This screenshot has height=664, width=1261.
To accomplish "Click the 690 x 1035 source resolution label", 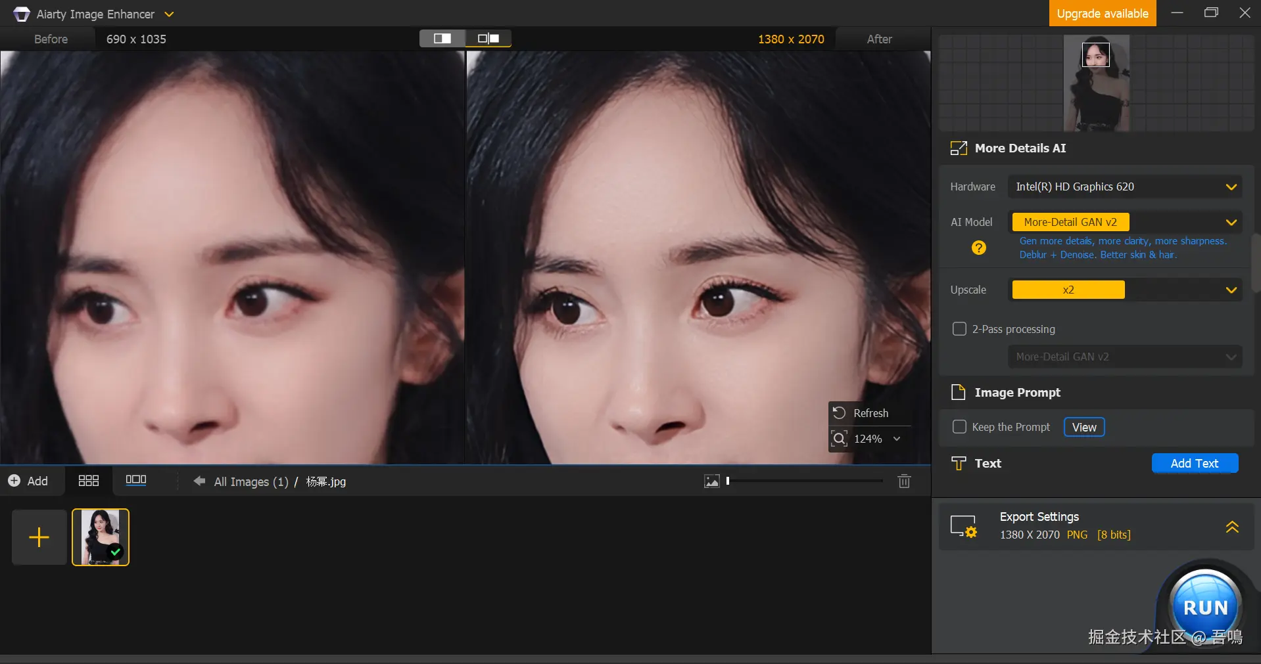I will pyautogui.click(x=136, y=39).
